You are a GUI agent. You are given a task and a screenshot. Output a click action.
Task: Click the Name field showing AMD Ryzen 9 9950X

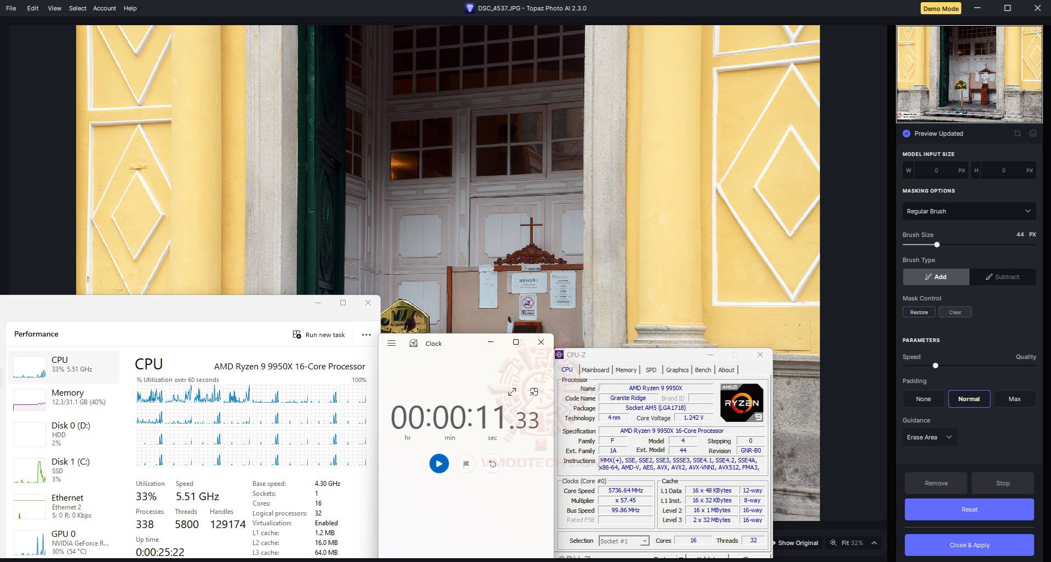point(656,388)
